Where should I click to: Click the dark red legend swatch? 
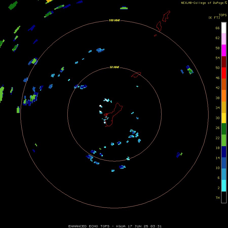click(x=224, y=62)
